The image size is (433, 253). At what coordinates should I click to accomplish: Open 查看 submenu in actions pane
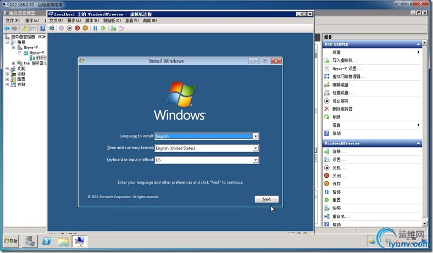(x=372, y=125)
